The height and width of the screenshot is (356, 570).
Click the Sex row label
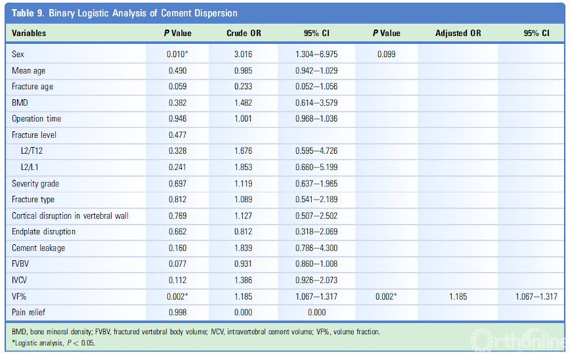tap(19, 53)
